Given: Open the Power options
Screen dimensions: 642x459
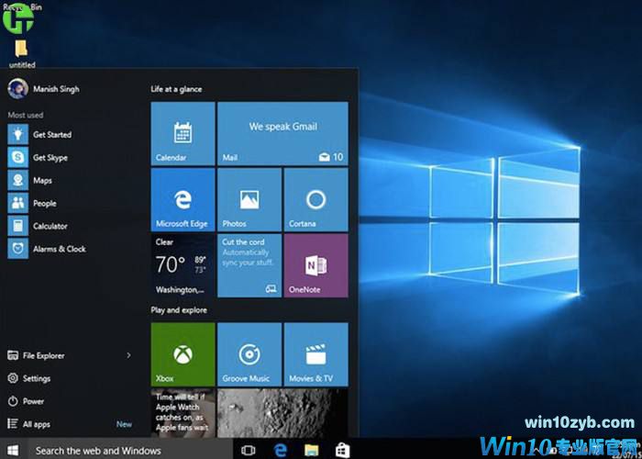Looking at the screenshot, I should pyautogui.click(x=26, y=401).
